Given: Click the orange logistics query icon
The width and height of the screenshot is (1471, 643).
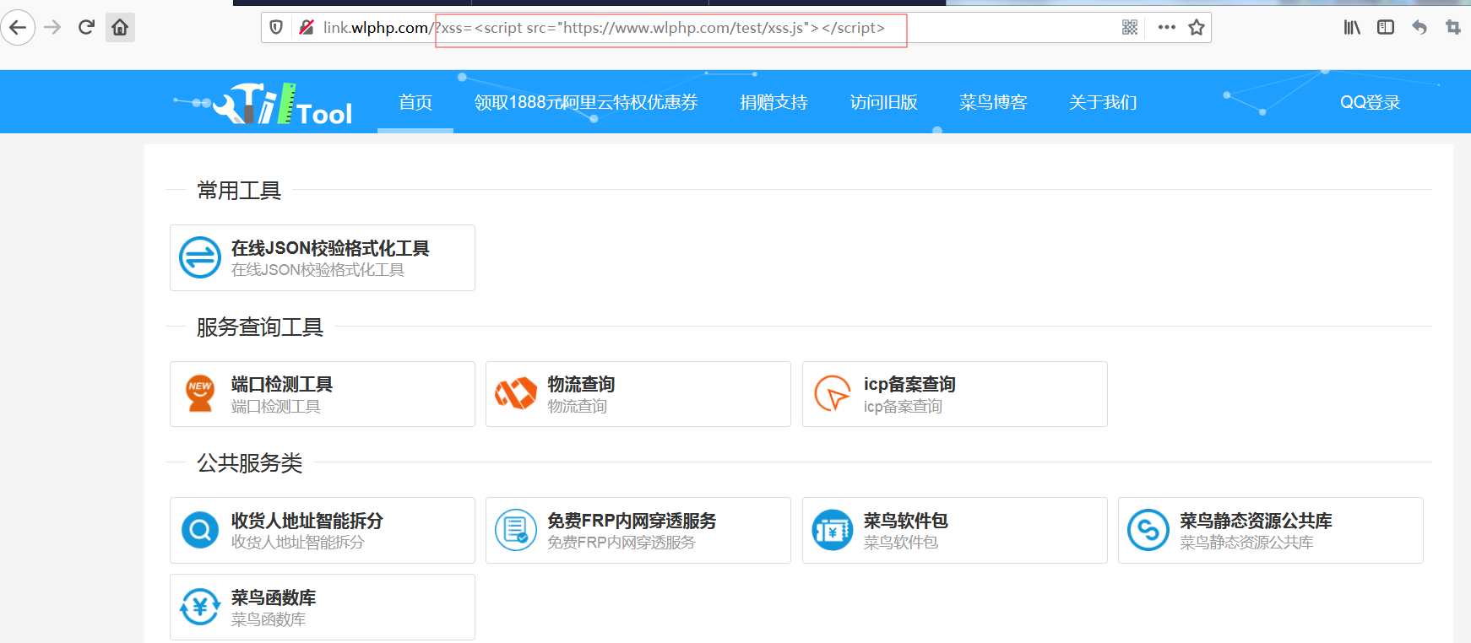Looking at the screenshot, I should pyautogui.click(x=516, y=393).
